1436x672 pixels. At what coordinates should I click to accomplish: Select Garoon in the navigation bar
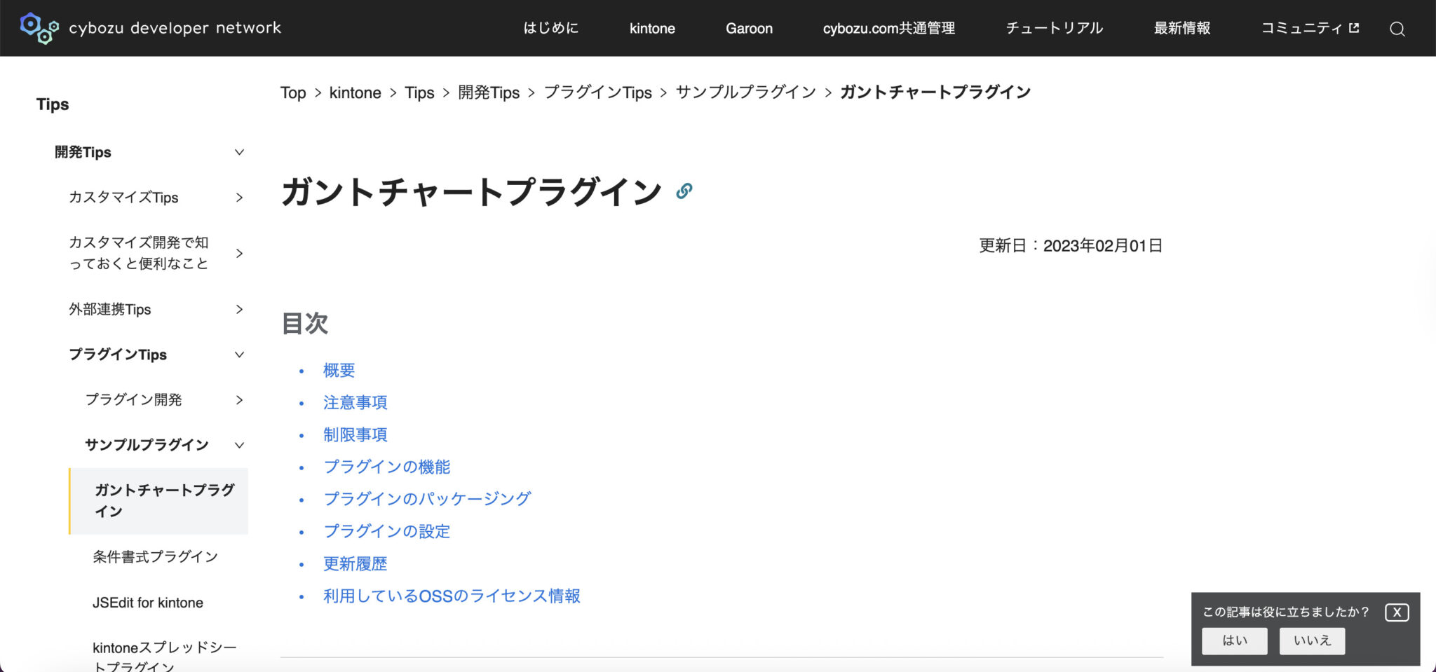749,29
